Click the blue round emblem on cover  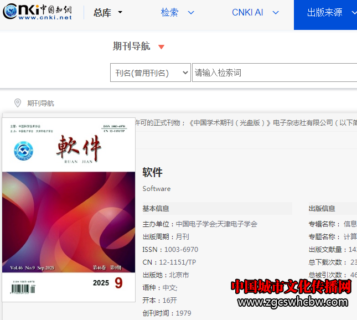point(23,150)
